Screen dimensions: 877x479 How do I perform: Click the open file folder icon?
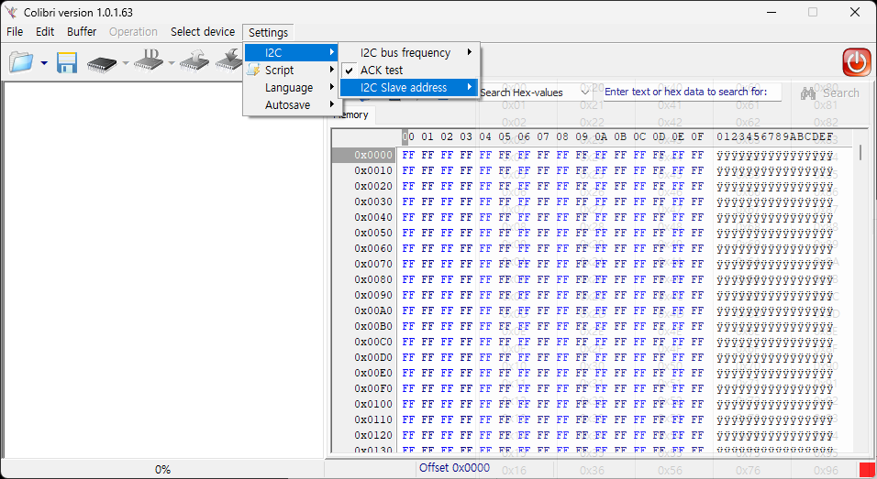pos(22,62)
